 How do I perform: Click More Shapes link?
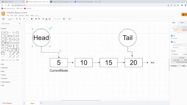click(x=7, y=103)
